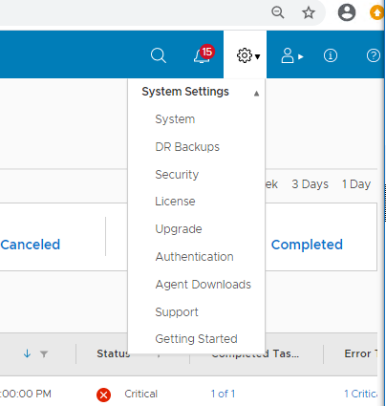This screenshot has width=386, height=406.
Task: Bookmark page with star icon
Action: point(309,12)
